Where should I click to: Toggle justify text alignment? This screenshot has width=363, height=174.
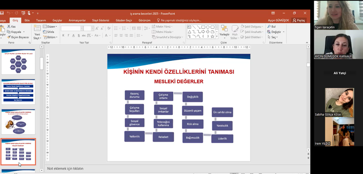coord(131,36)
